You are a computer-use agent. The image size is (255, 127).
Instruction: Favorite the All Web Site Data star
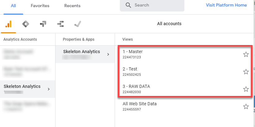(246, 107)
